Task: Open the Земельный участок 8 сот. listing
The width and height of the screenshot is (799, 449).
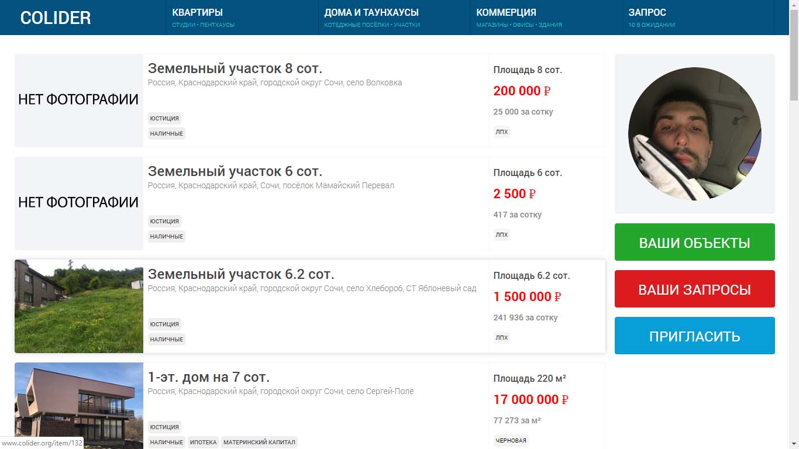Action: 235,68
